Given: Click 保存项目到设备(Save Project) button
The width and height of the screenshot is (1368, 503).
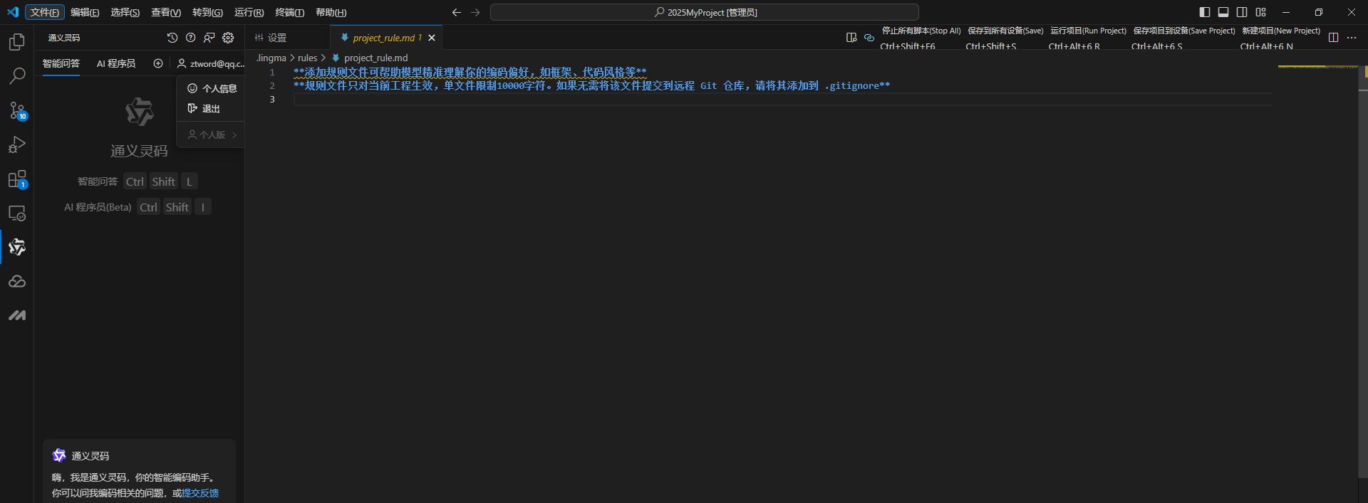Looking at the screenshot, I should click(x=1184, y=31).
